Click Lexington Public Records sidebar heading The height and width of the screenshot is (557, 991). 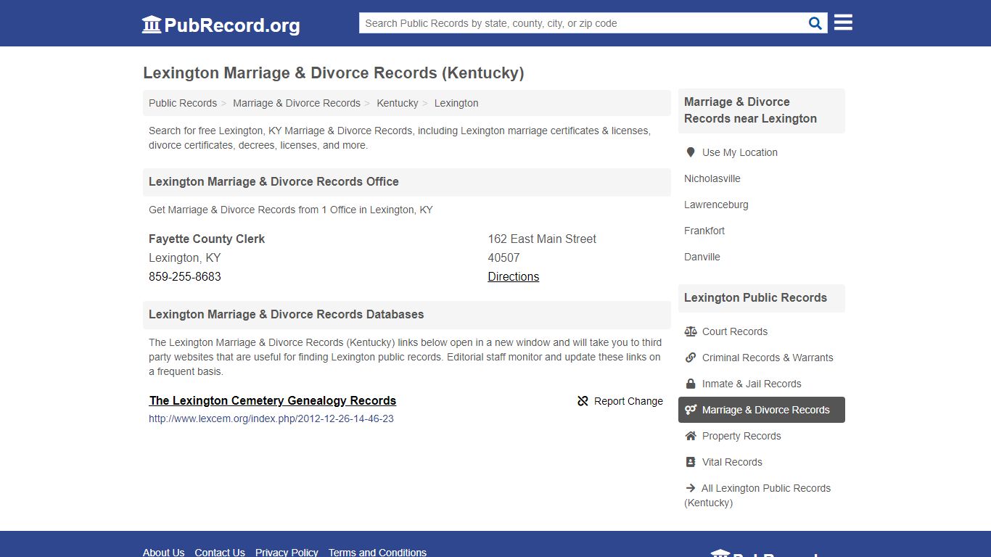point(755,297)
